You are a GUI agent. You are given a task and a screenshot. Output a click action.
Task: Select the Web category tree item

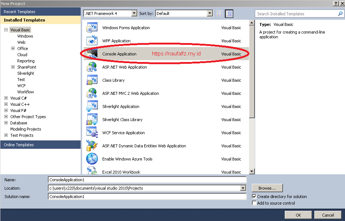(21, 42)
